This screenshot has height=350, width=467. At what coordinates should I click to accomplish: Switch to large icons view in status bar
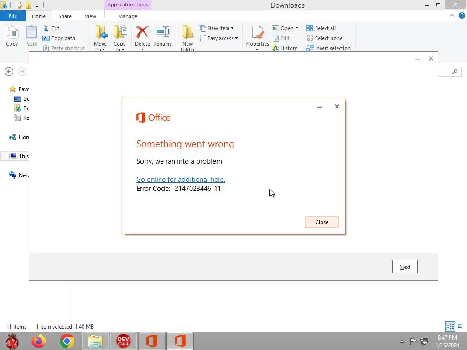(460, 326)
